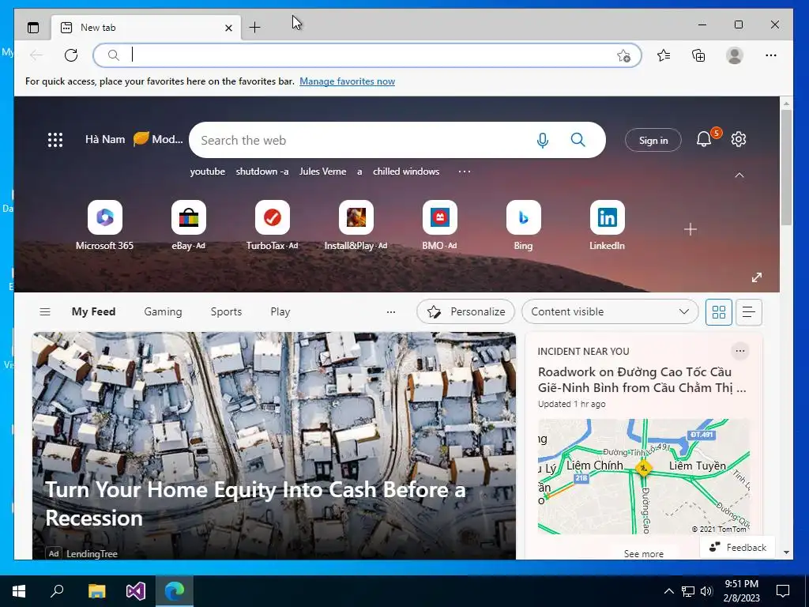Open the Action Center notification icon

click(x=783, y=591)
